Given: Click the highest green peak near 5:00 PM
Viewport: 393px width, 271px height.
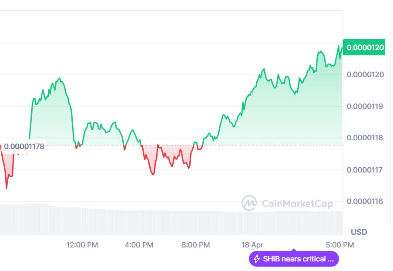Looking at the screenshot, I should (338, 46).
